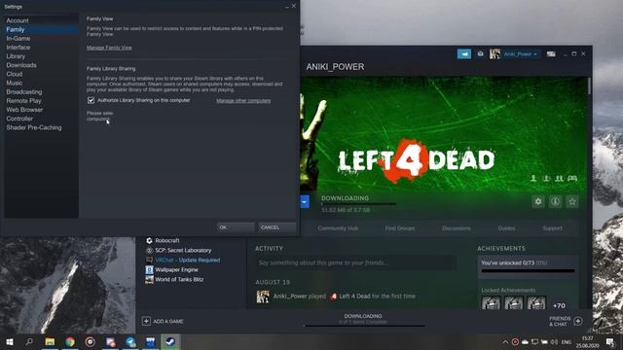Switch Steam to Big Picture mode

[551, 54]
